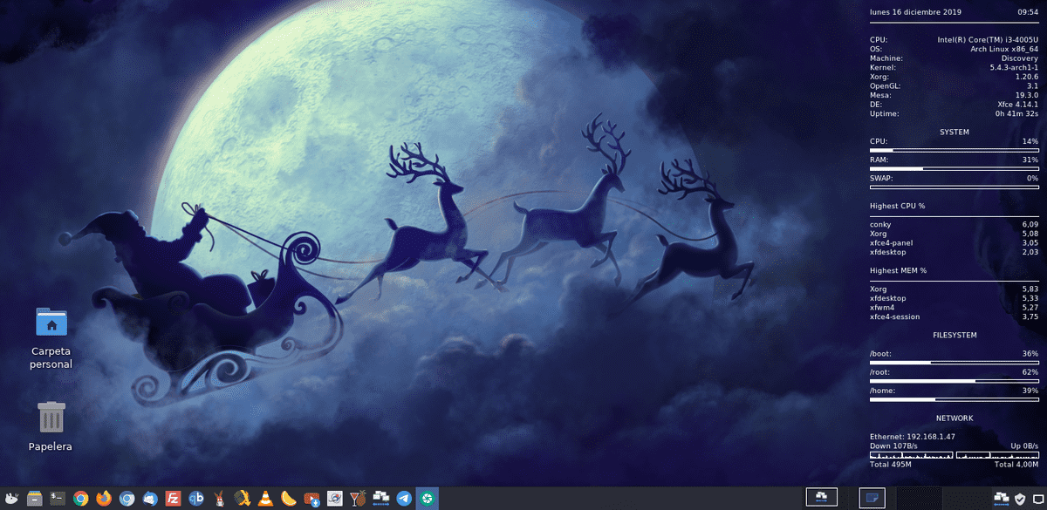Click the 09:54 clock in conky
Screen dimensions: 1047x510
pos(1028,12)
